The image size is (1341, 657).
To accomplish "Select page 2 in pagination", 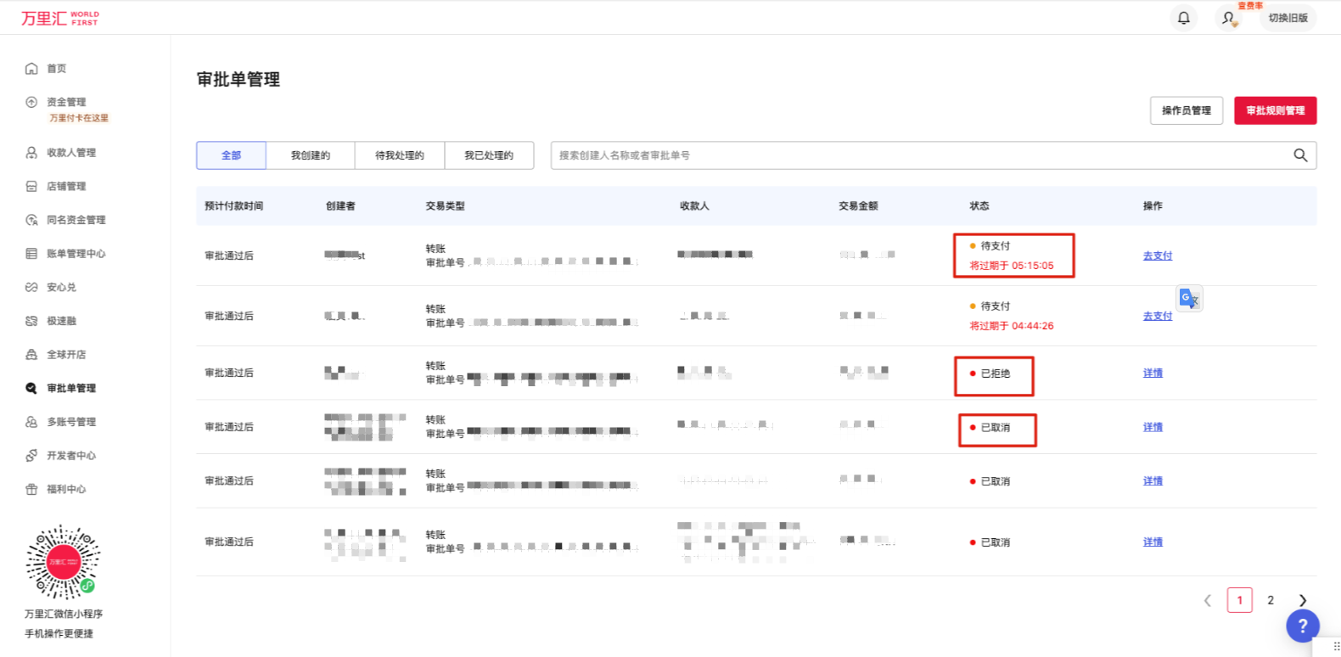I will pyautogui.click(x=1270, y=600).
